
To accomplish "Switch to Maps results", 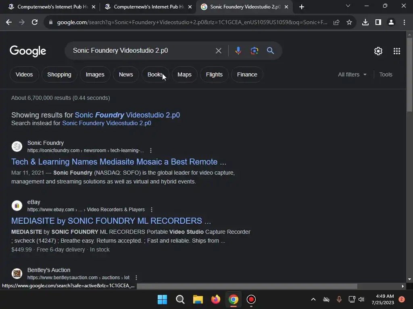I will click(184, 74).
